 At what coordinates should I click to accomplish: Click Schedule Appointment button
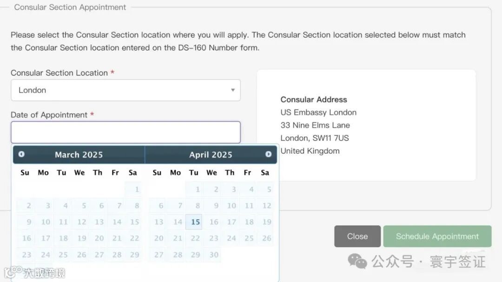(x=437, y=236)
